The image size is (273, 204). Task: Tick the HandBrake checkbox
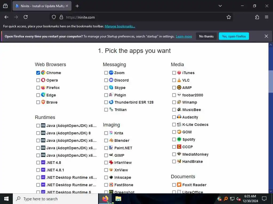coord(174,161)
